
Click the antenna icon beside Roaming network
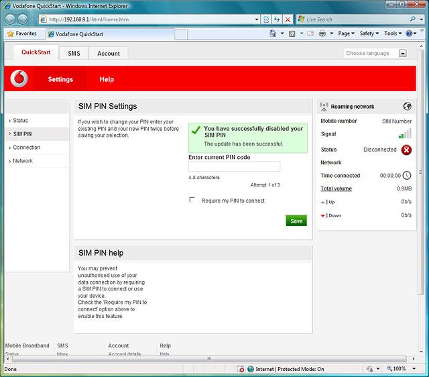(324, 106)
